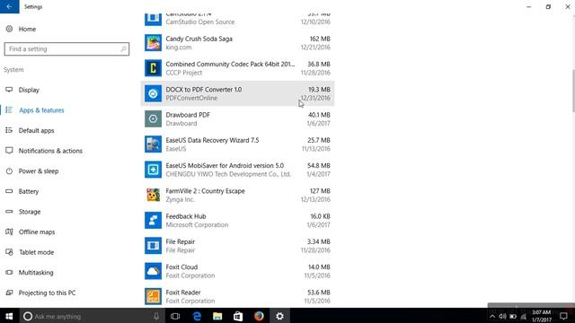The height and width of the screenshot is (323, 575).
Task: Click the EaseUS MobiSaver app icon
Action: (153, 170)
